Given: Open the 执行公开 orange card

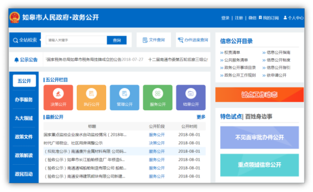Looking at the screenshot, I should coord(91,98).
